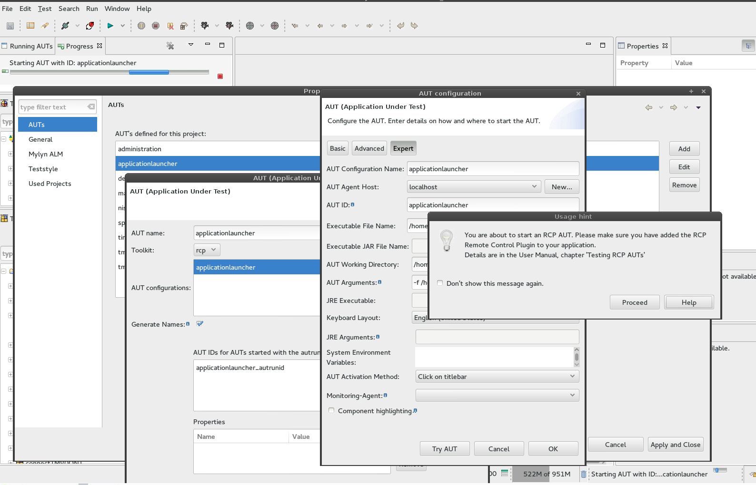The height and width of the screenshot is (485, 756).
Task: Click the curved back arrow toolbar icon
Action: [400, 26]
